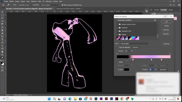Viewport: 182px width, 102px height.
Task: Click OK in gradient editor
Action: pyautogui.click(x=166, y=22)
